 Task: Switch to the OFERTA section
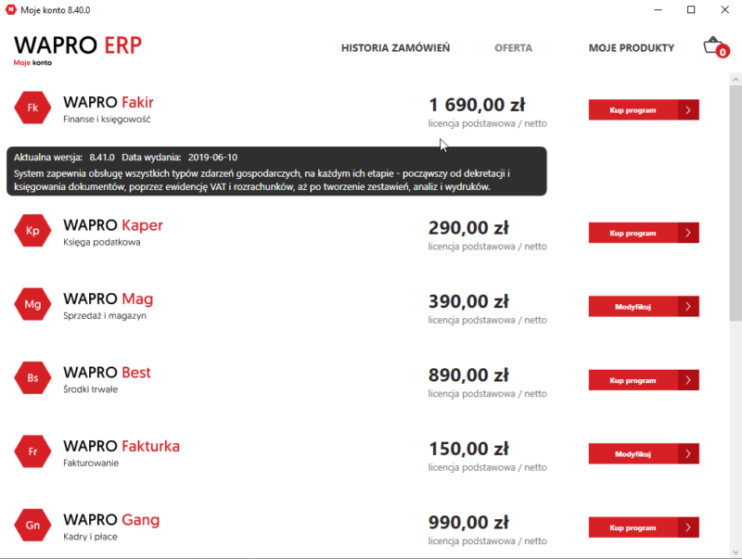pos(513,48)
